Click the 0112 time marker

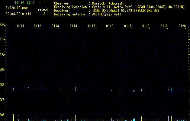click(x=37, y=26)
